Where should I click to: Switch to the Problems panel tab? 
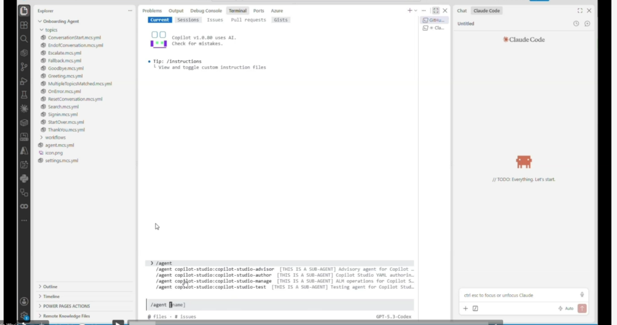(x=152, y=11)
